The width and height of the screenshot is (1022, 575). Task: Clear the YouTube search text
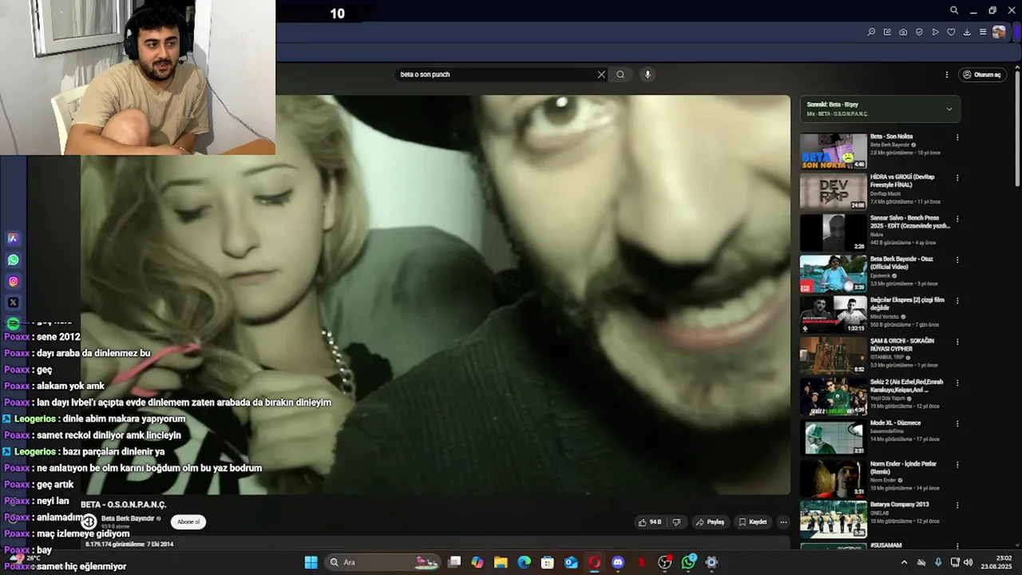601,74
